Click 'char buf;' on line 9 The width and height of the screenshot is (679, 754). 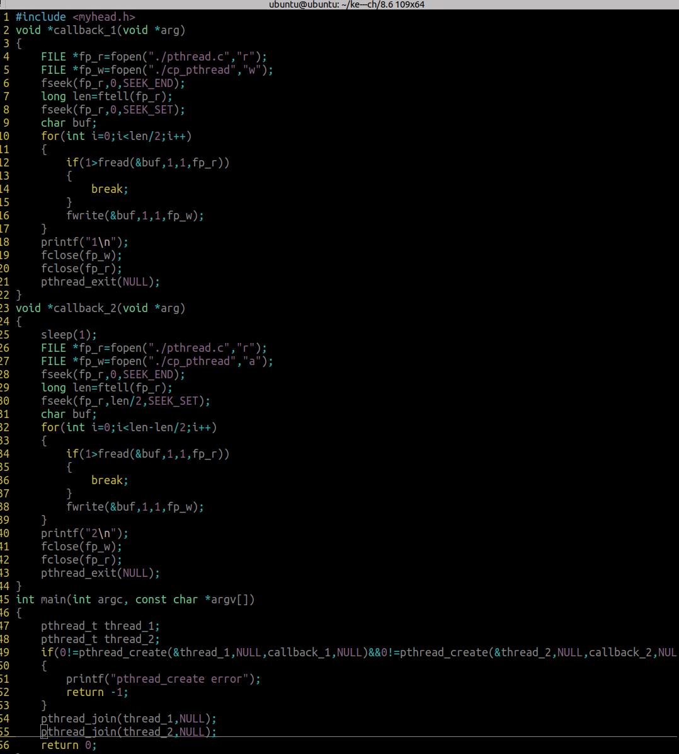click(x=69, y=123)
